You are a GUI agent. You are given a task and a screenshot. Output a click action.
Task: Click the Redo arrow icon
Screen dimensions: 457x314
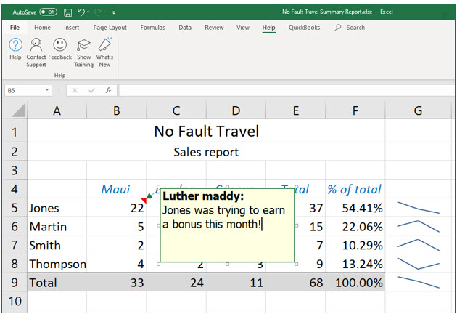pos(98,12)
